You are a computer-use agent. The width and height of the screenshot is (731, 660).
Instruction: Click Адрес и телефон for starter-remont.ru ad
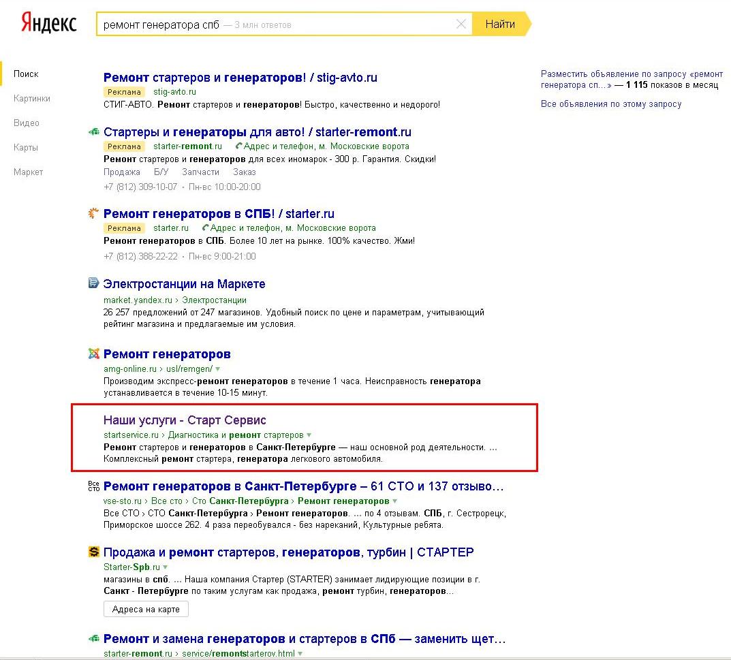click(x=326, y=146)
